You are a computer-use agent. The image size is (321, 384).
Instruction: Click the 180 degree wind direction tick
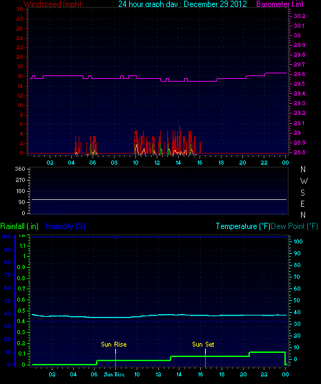(21, 191)
